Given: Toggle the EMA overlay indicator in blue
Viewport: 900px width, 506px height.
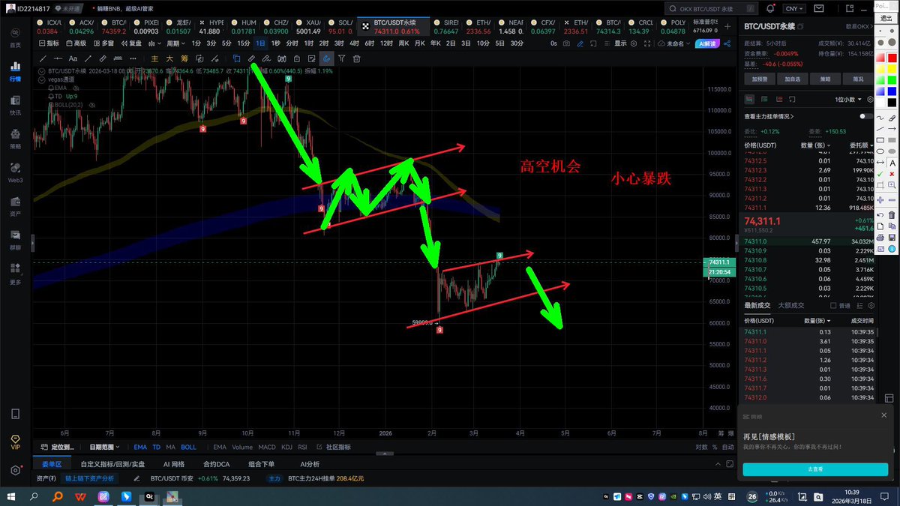Looking at the screenshot, I should 140,447.
